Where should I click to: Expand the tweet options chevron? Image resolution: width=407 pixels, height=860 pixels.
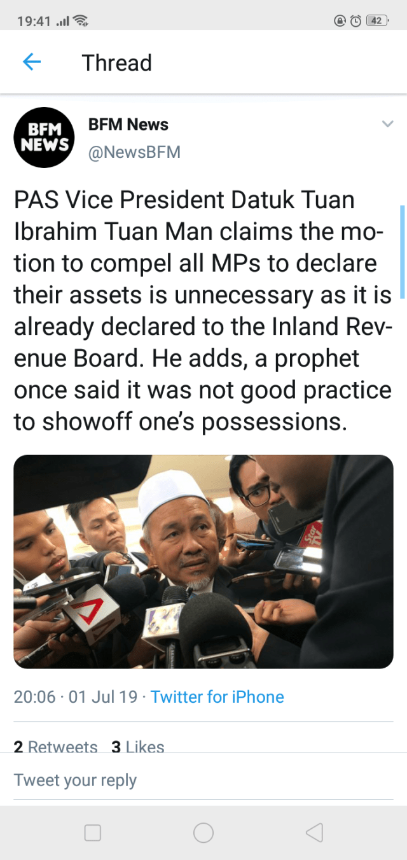(x=387, y=124)
